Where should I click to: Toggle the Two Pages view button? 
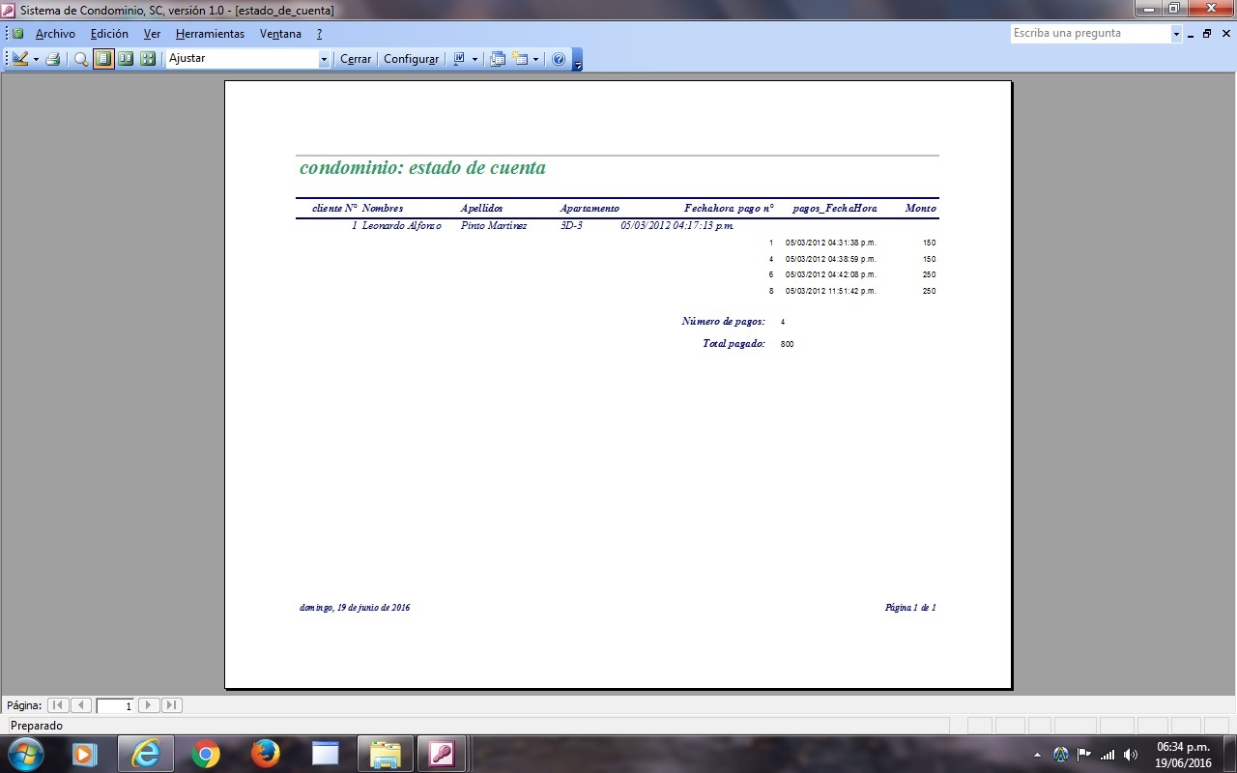[x=126, y=59]
